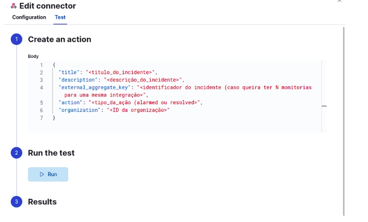The height and width of the screenshot is (222, 368).
Task: Click the webhook icon beside Edit connector
Action: (x=13, y=6)
